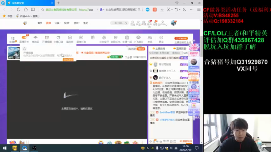Click the gift box icon in streamer toolbar
Image resolution: width=271 pixels, height=152 pixels.
tap(93, 37)
